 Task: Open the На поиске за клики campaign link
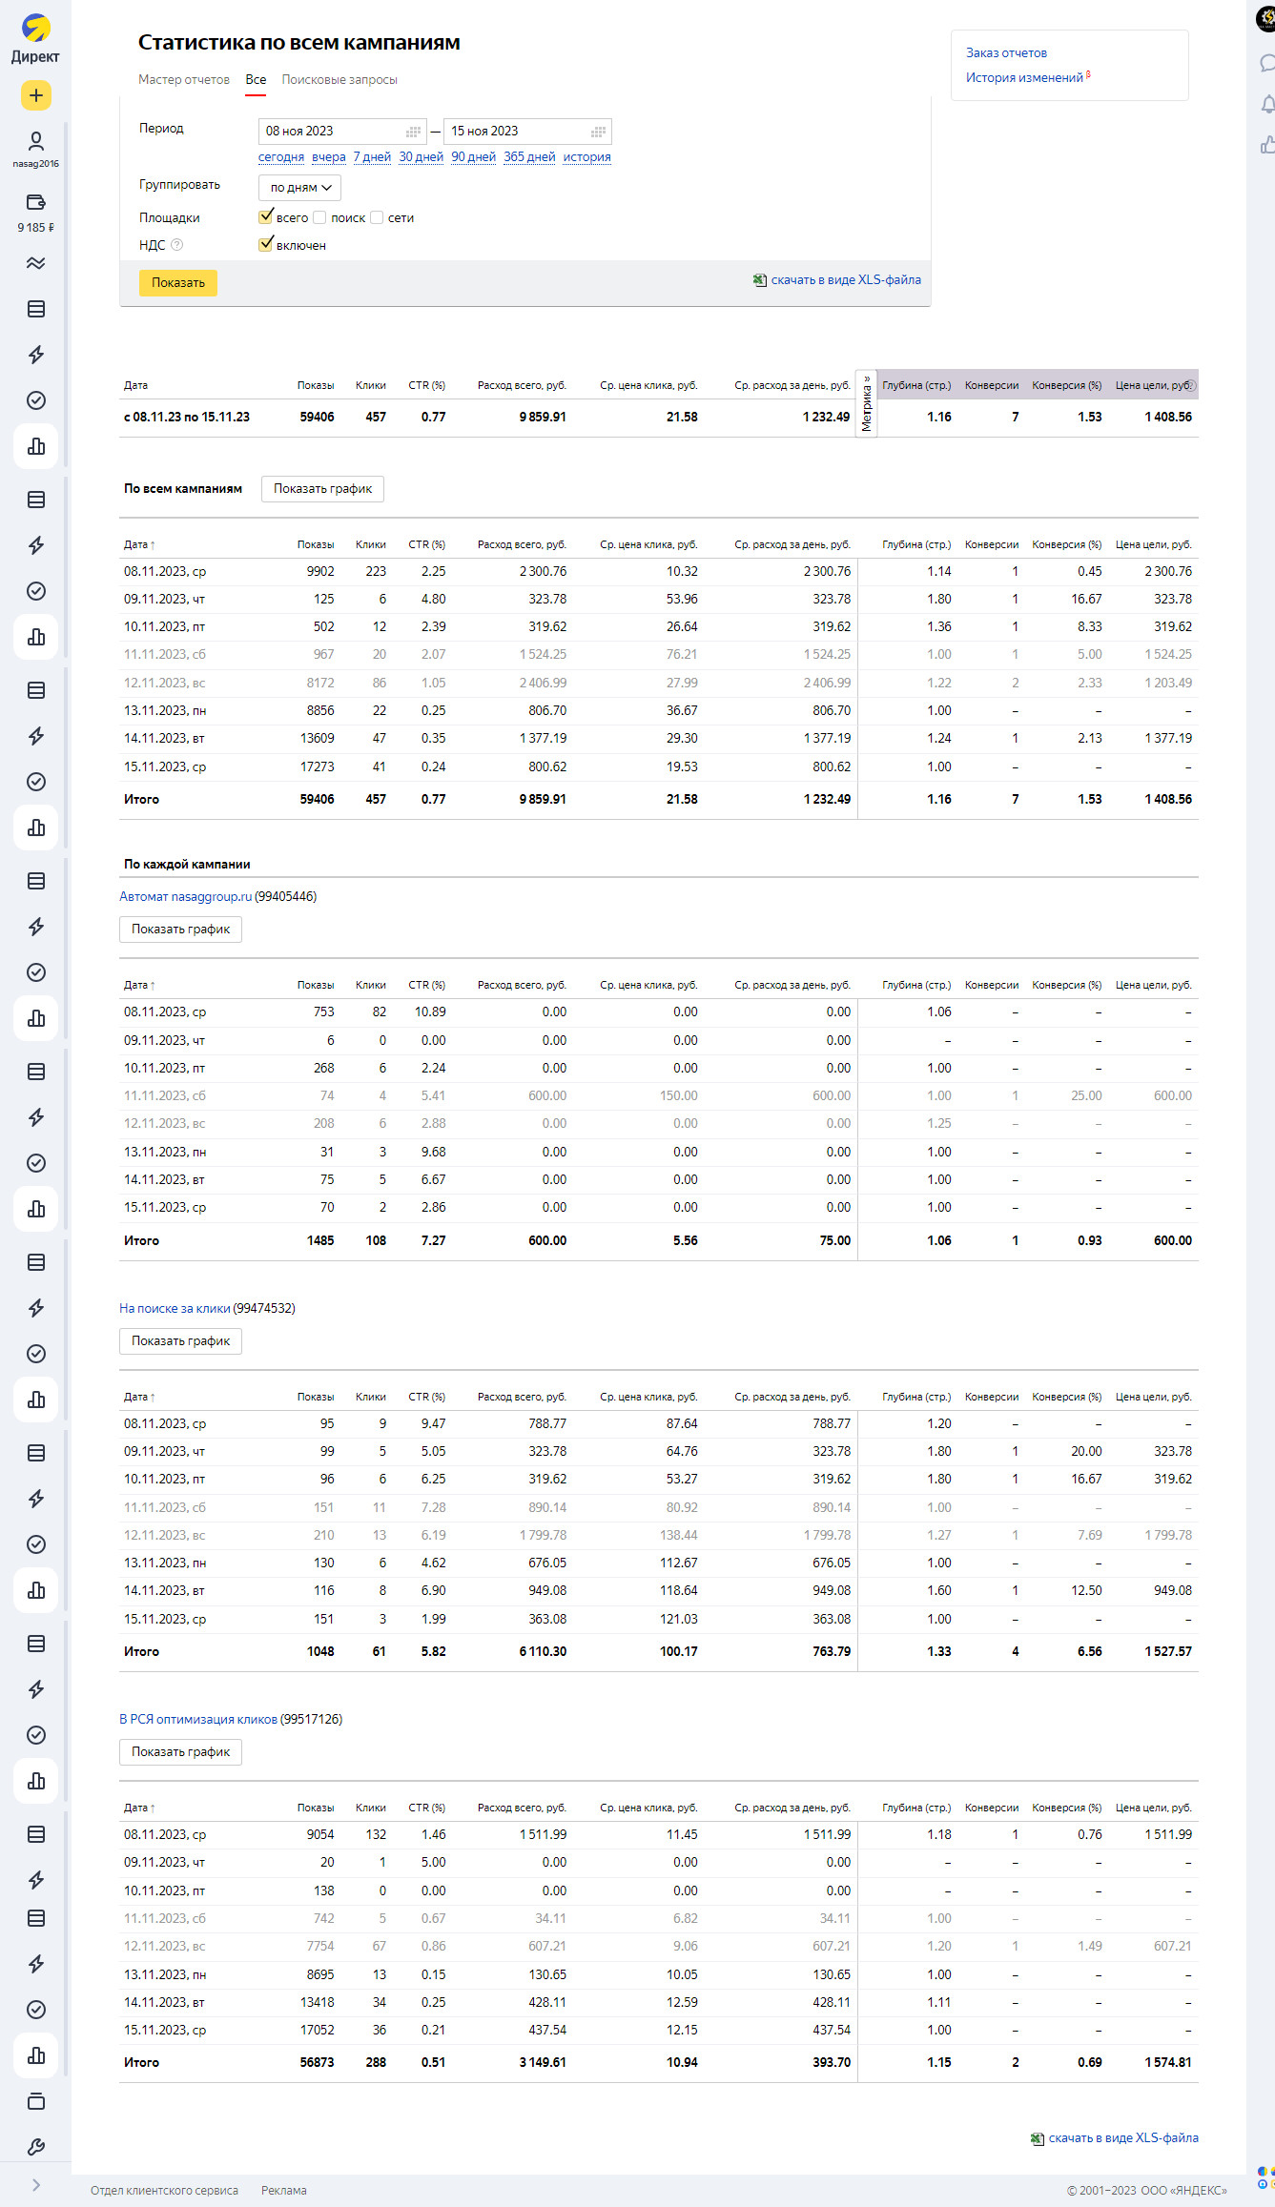(x=175, y=1309)
